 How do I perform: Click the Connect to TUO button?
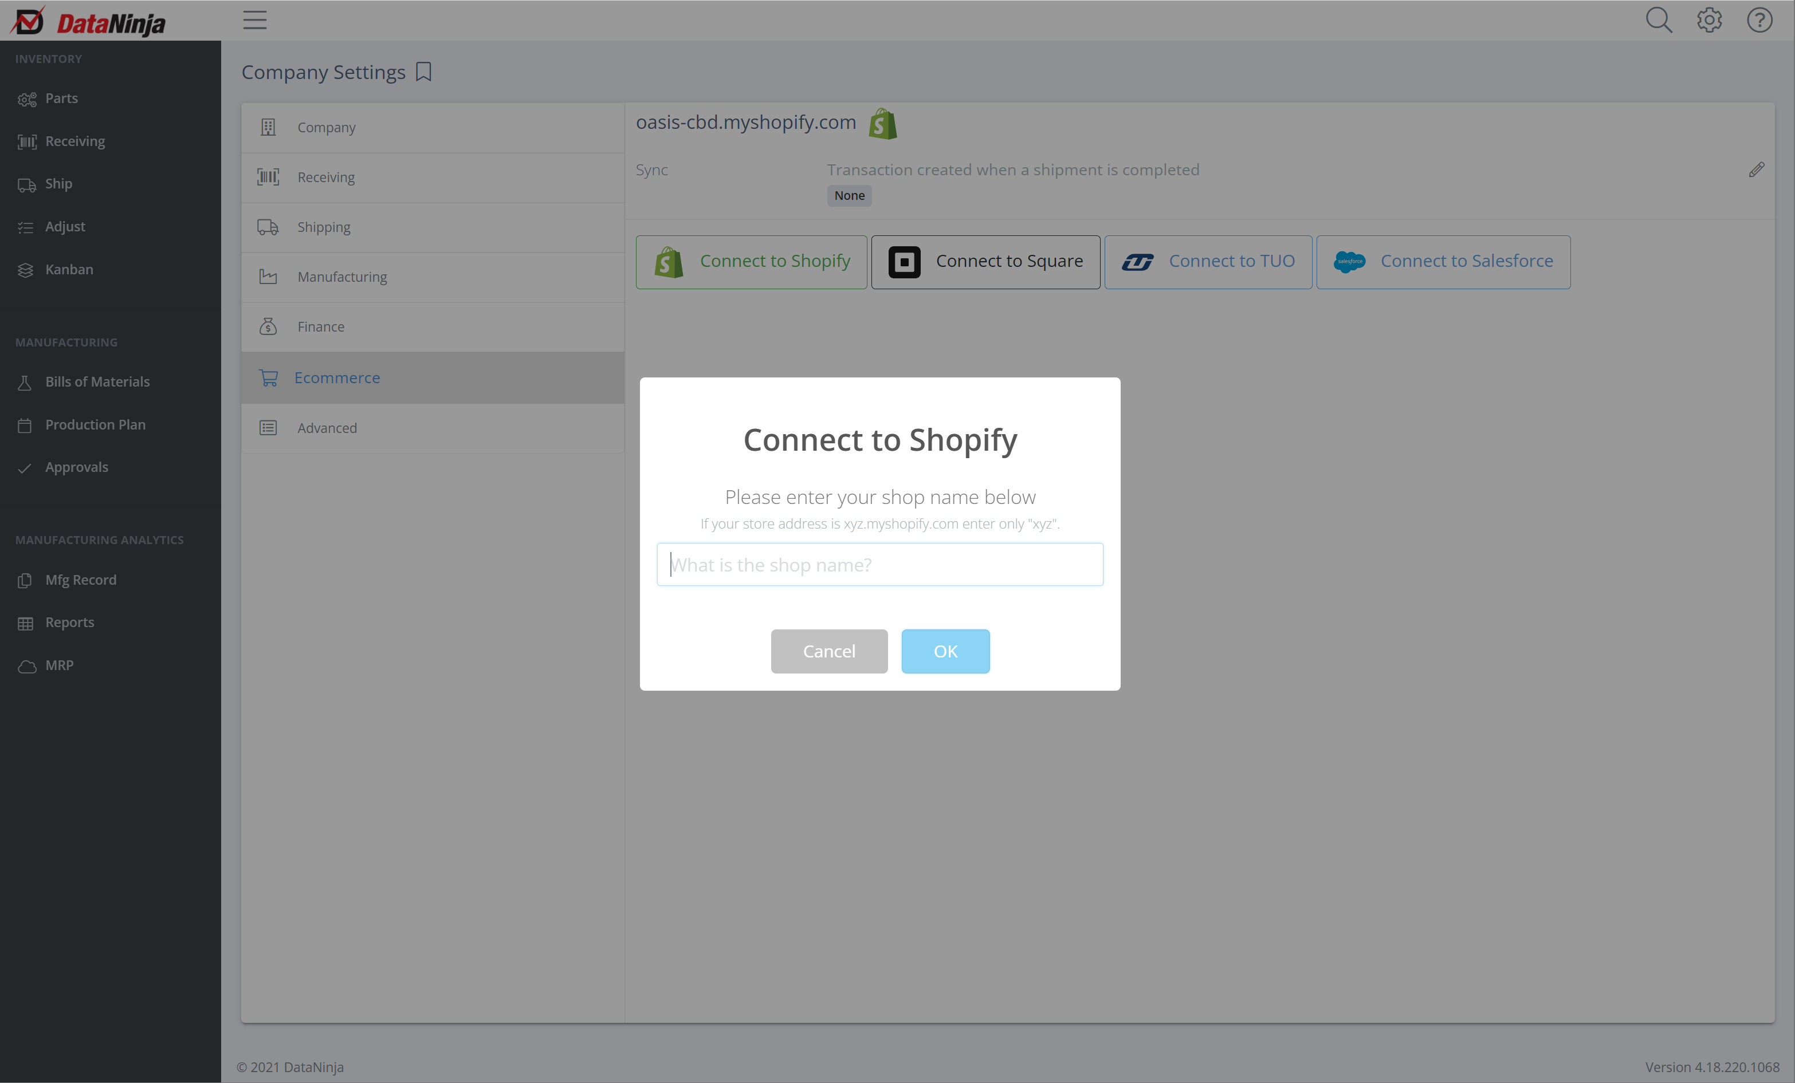tap(1207, 262)
